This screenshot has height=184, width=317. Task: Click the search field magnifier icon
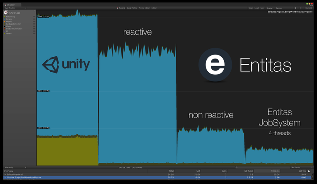coord(237,167)
